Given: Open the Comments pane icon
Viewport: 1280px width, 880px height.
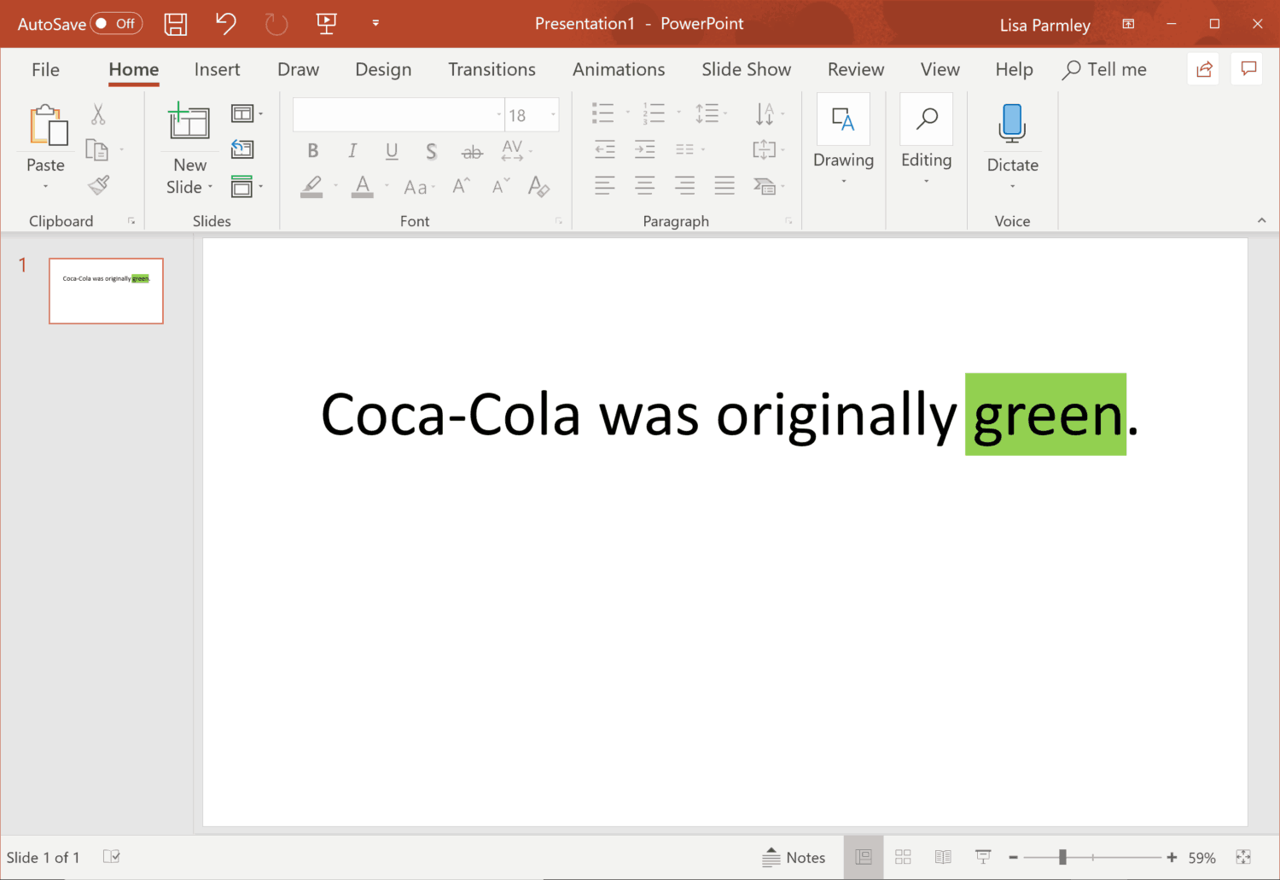Looking at the screenshot, I should click(x=1248, y=69).
